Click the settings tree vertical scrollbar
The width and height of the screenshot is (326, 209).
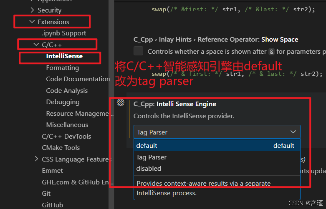[x=111, y=104]
